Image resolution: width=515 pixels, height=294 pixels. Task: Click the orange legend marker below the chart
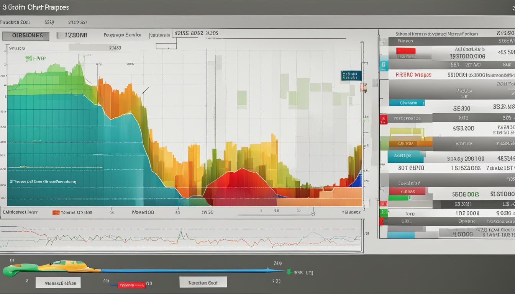click(x=56, y=212)
